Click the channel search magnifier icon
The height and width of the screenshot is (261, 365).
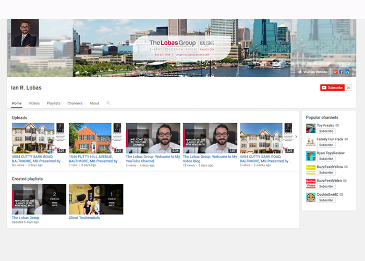(x=108, y=103)
